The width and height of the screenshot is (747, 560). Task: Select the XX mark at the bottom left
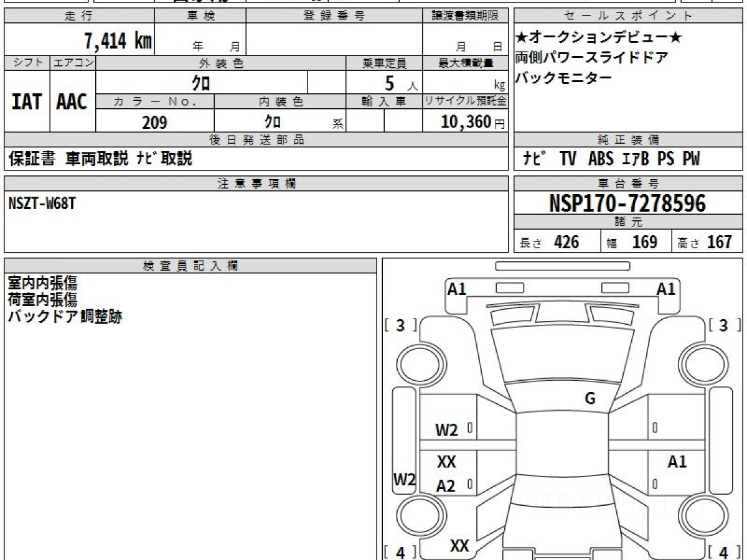click(459, 546)
